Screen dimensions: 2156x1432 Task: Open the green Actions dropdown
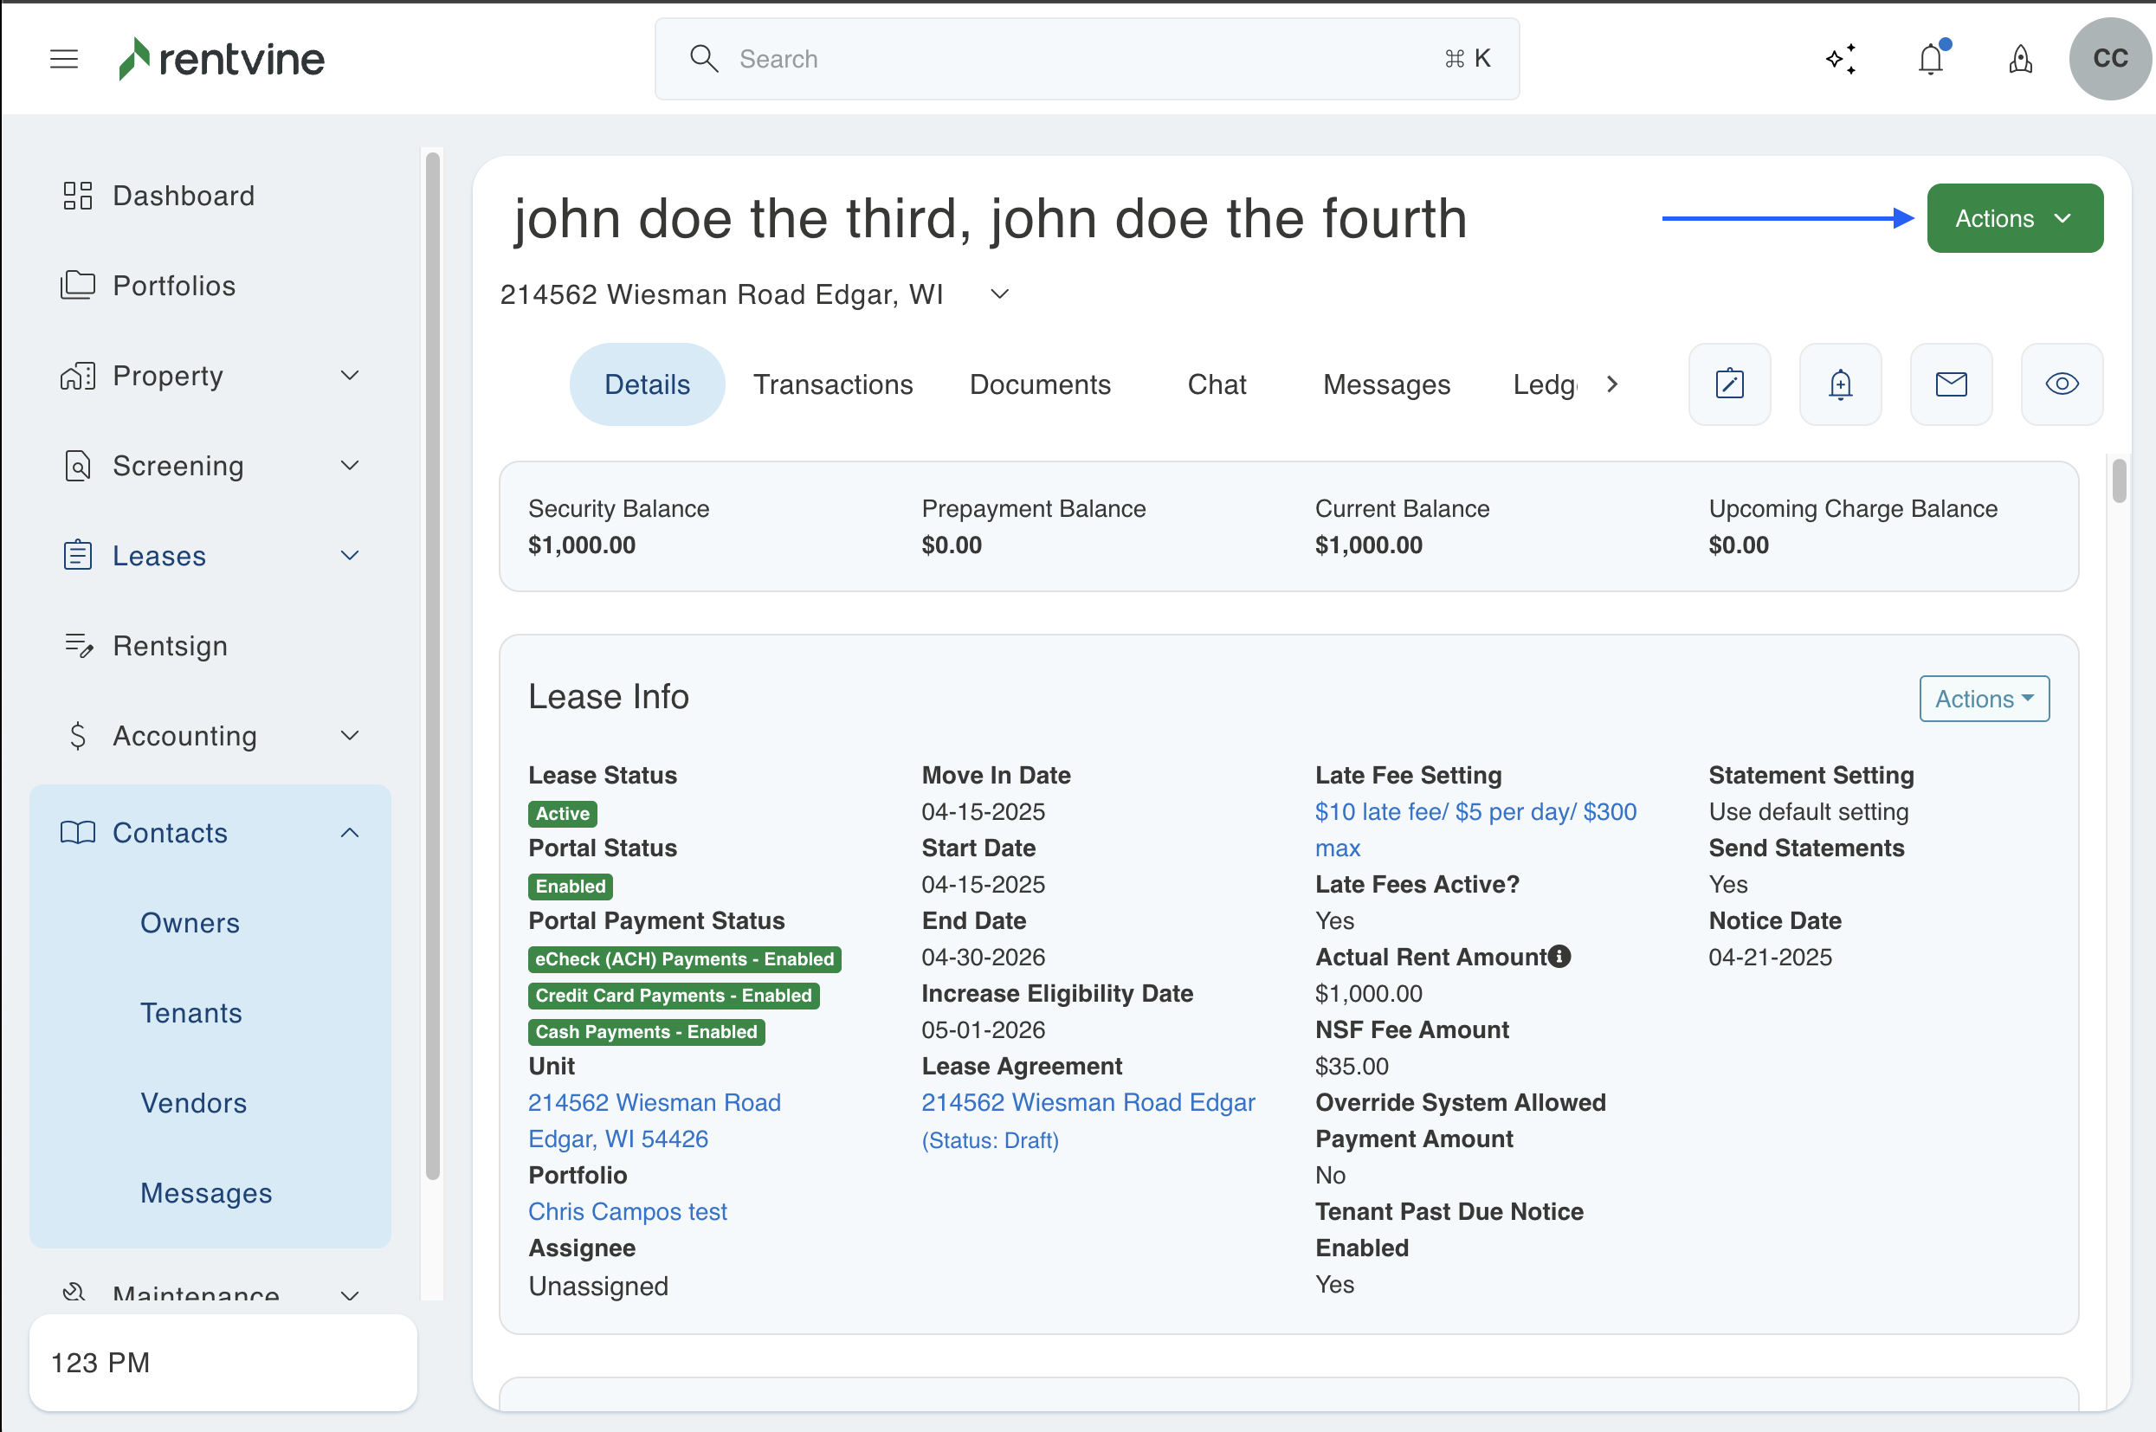tap(2013, 218)
